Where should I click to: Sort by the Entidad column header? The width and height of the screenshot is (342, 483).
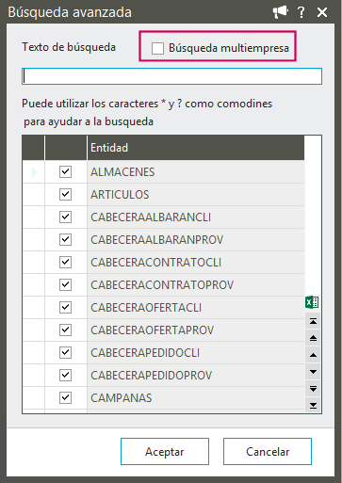pyautogui.click(x=196, y=148)
